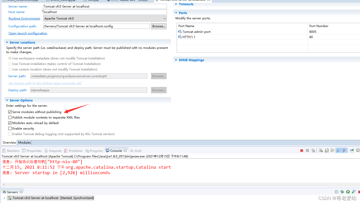This screenshot has width=360, height=203.
Task: Open the JUnit view tab
Action: pos(135,151)
